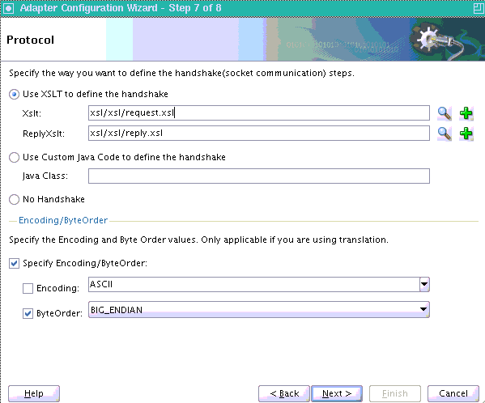Click the Protocol page heading
The image size is (485, 403).
click(30, 40)
